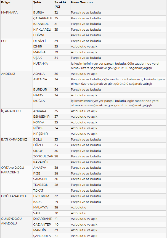Click the AKDENİZ region cell
This screenshot has width=167, height=238.
coord(16,90)
